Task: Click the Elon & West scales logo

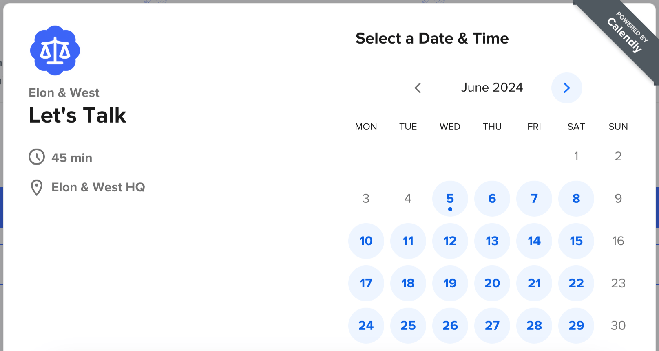Action: 55,50
